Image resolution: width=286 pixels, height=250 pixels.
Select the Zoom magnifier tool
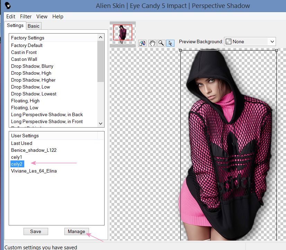pos(161,43)
